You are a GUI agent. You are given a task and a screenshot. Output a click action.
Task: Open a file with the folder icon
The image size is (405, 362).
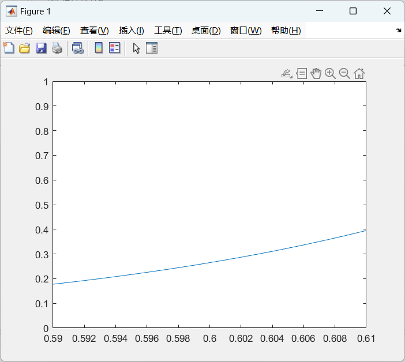(25, 48)
